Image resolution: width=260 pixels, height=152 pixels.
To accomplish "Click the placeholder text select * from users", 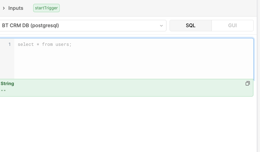I will (x=44, y=44).
